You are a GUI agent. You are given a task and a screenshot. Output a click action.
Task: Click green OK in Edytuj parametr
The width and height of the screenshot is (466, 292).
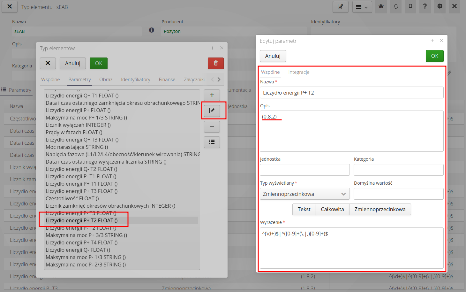coord(434,56)
